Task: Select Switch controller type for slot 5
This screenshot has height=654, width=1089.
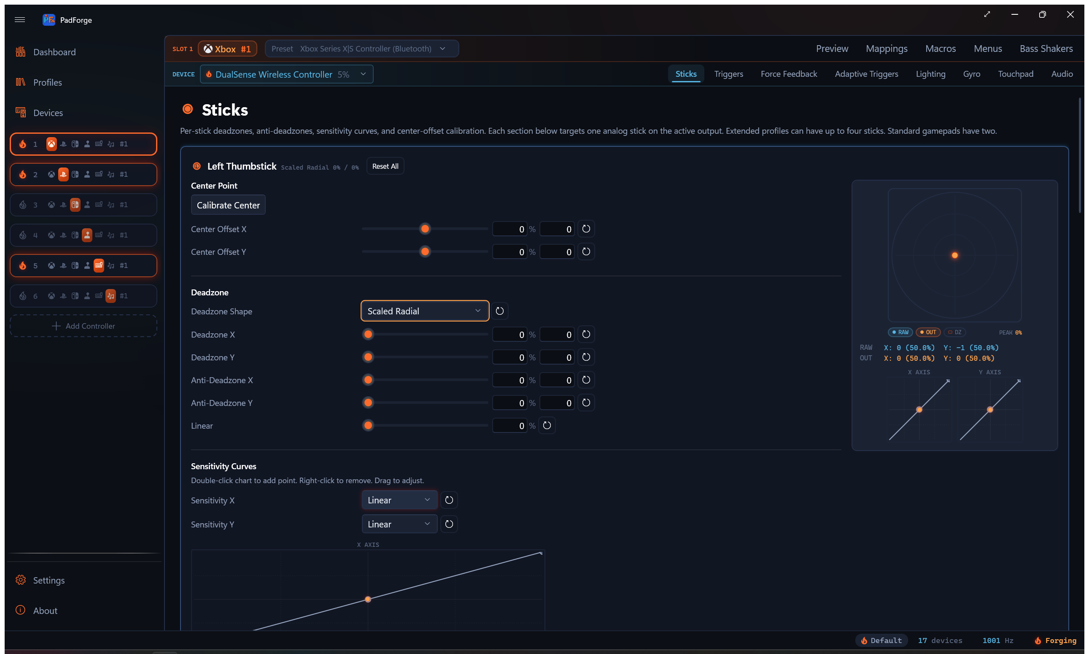Action: [75, 266]
